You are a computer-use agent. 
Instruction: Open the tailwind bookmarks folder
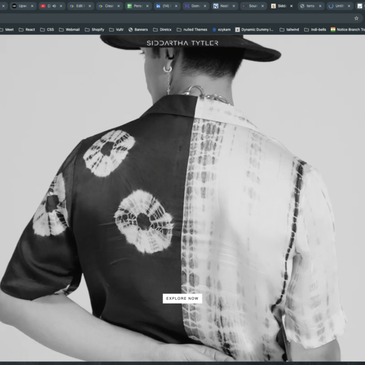(x=290, y=30)
